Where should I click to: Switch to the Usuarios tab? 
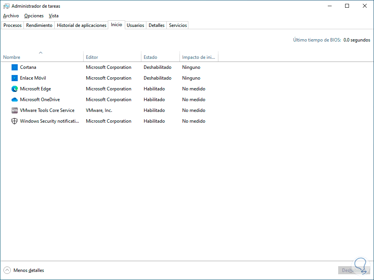[x=135, y=25]
